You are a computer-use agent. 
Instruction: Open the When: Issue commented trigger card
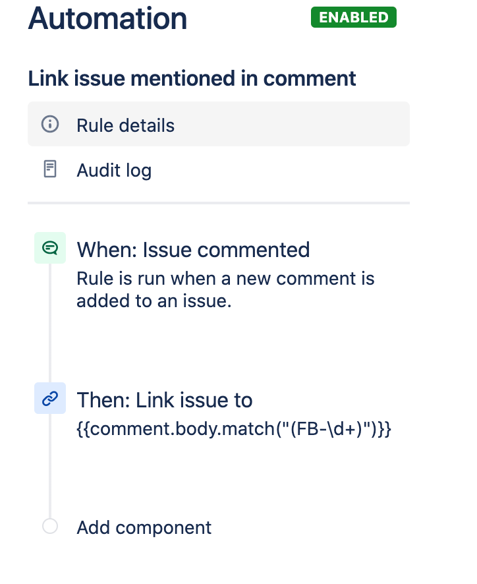pyautogui.click(x=193, y=250)
